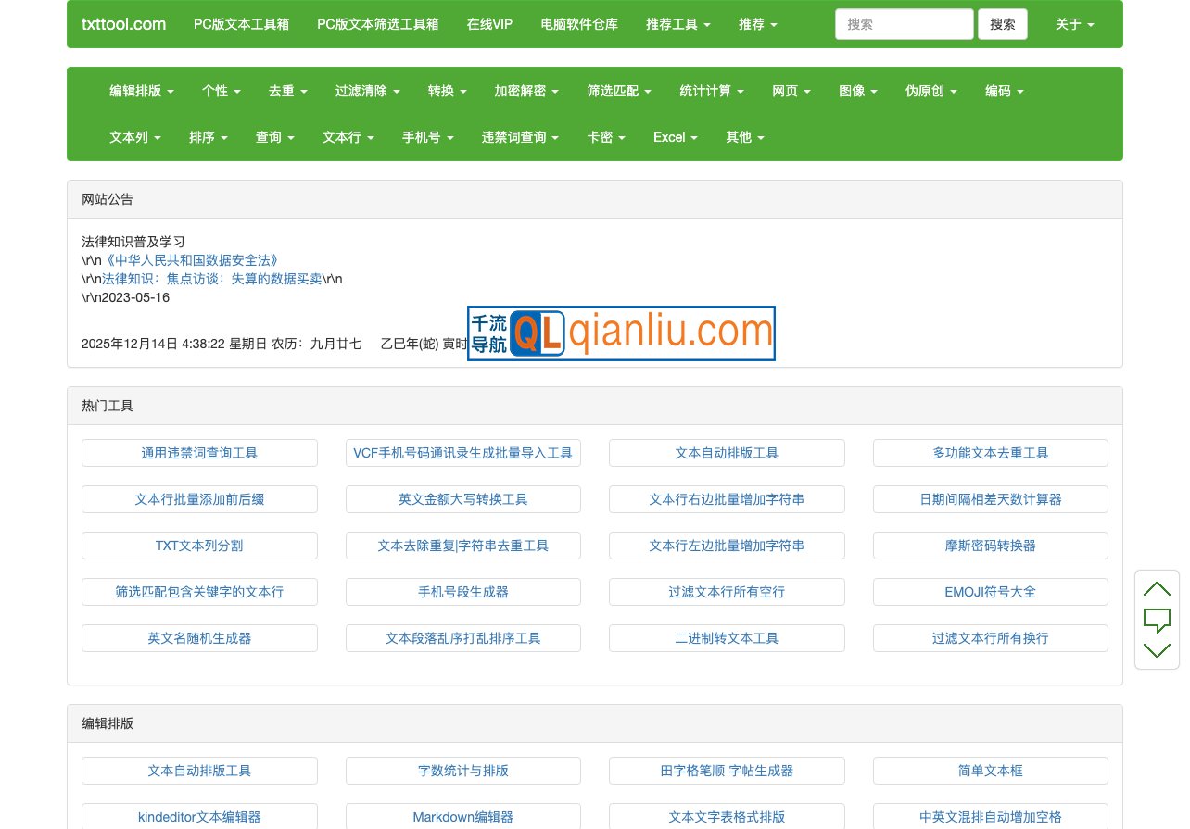Viewport: 1190px width, 829px height.
Task: Click the comment speech bubble icon
Action: tap(1157, 619)
